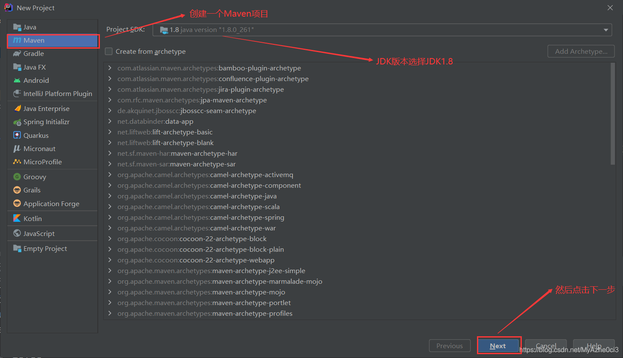Pick the Android robot icon
Image resolution: width=623 pixels, height=358 pixels.
click(x=17, y=80)
